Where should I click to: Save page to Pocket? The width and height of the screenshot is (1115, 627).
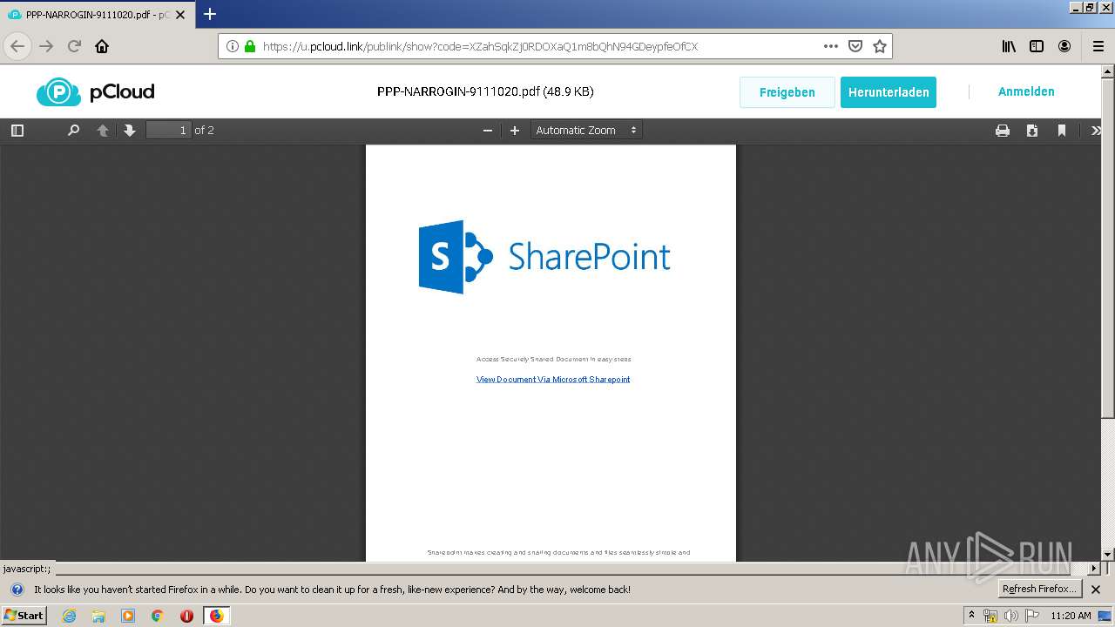[x=855, y=46]
